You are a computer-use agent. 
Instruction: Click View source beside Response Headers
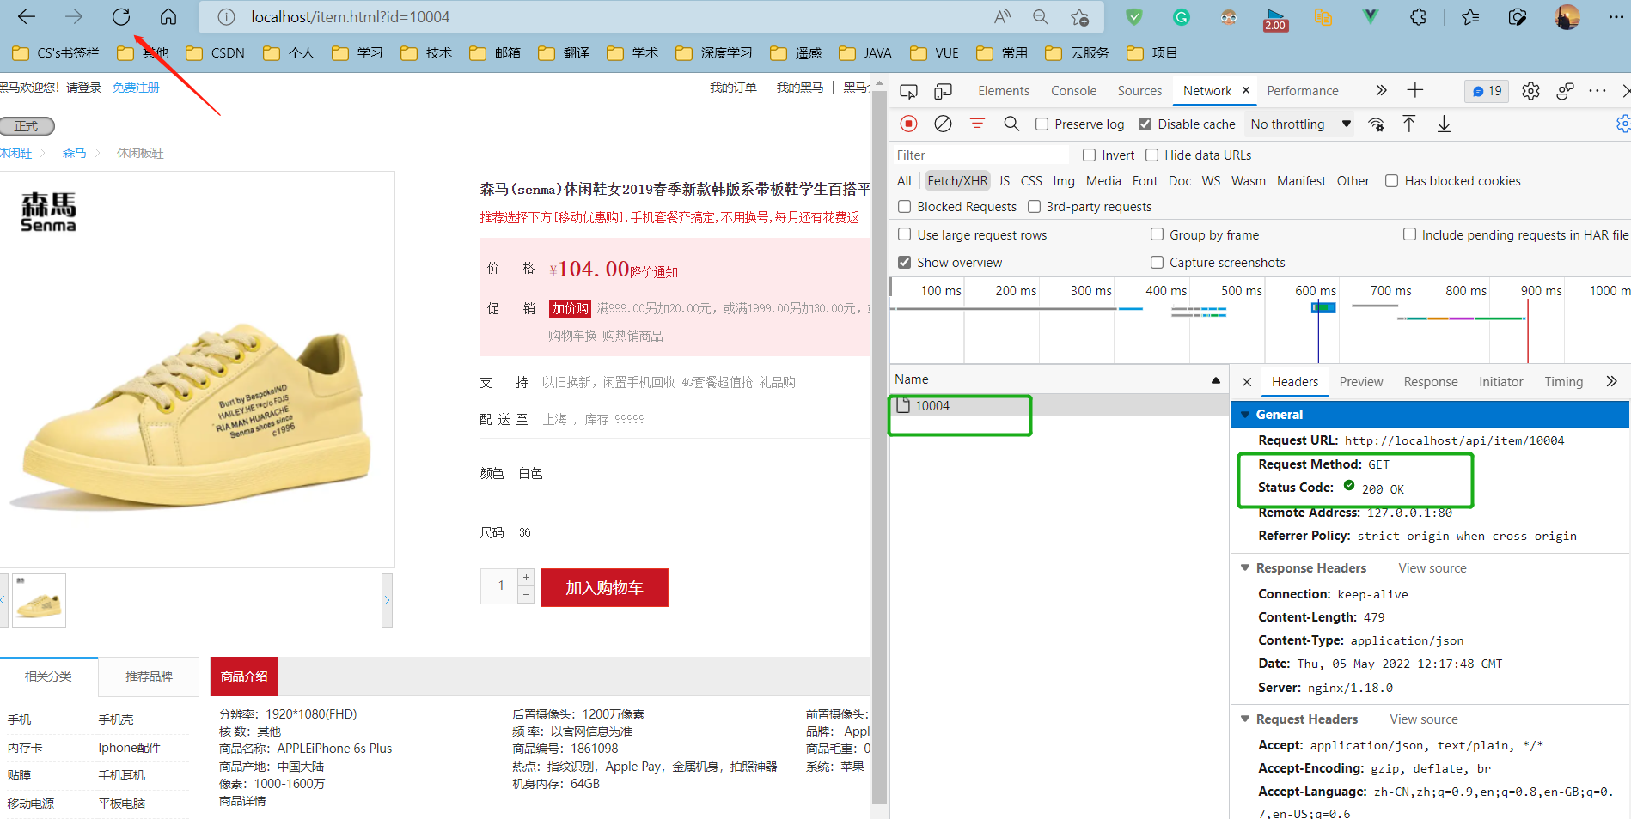pos(1432,568)
